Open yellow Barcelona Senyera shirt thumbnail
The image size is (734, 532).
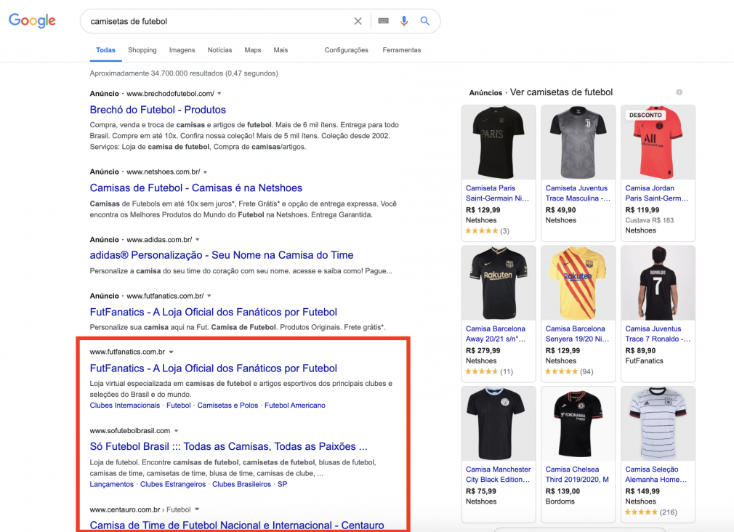(578, 283)
